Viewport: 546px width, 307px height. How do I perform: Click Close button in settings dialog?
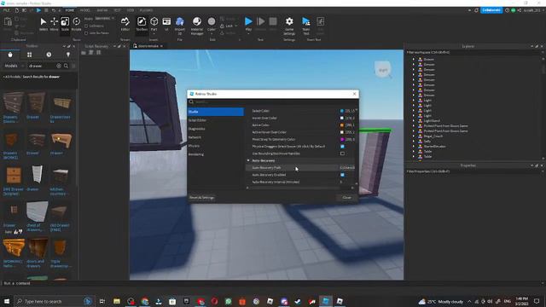[x=347, y=198]
